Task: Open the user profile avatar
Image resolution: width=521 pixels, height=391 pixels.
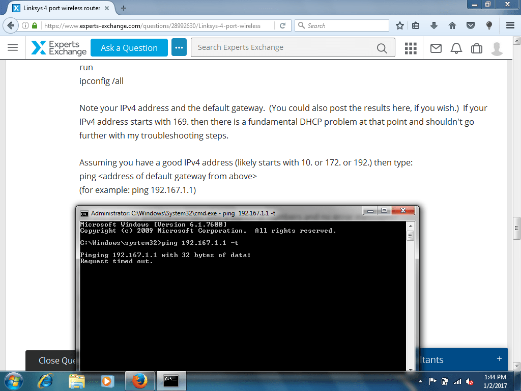Action: pos(497,48)
